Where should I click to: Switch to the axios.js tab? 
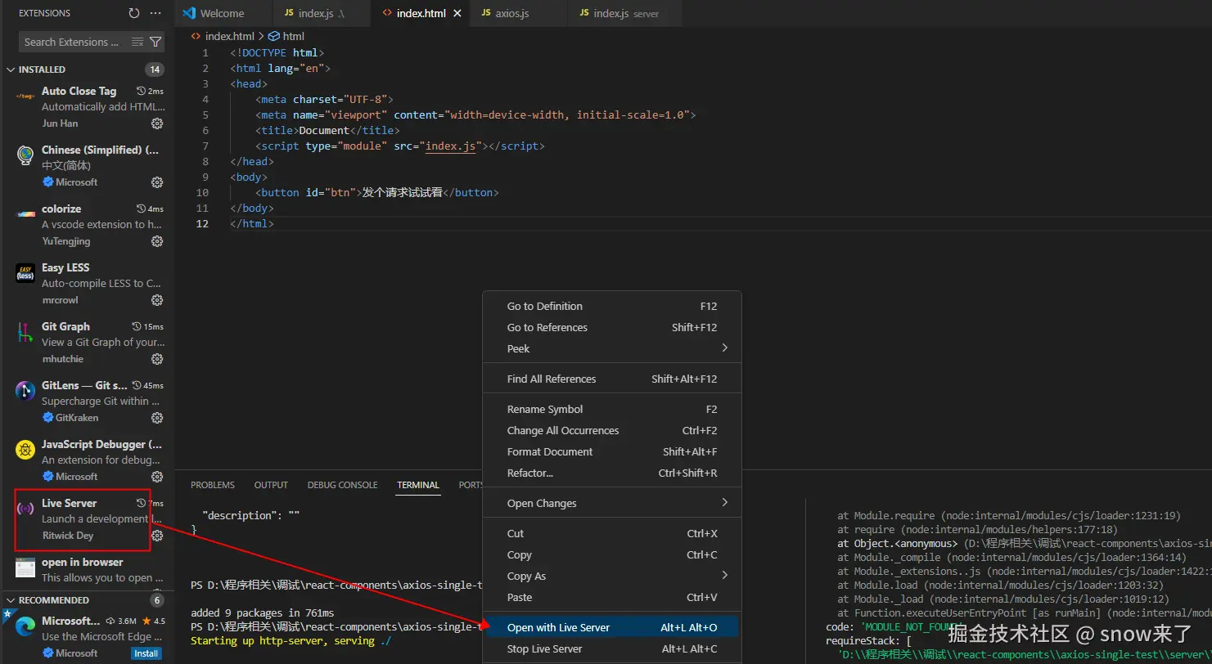coord(511,13)
